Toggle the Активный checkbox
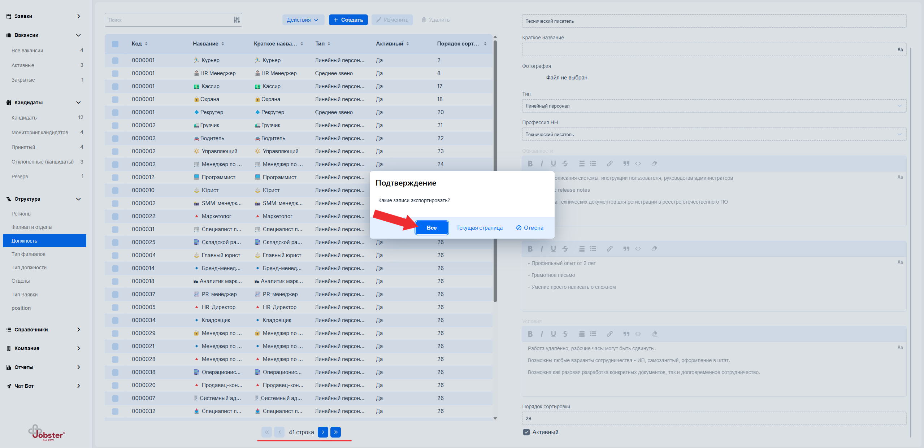Viewport: 924px width, 448px height. (526, 432)
